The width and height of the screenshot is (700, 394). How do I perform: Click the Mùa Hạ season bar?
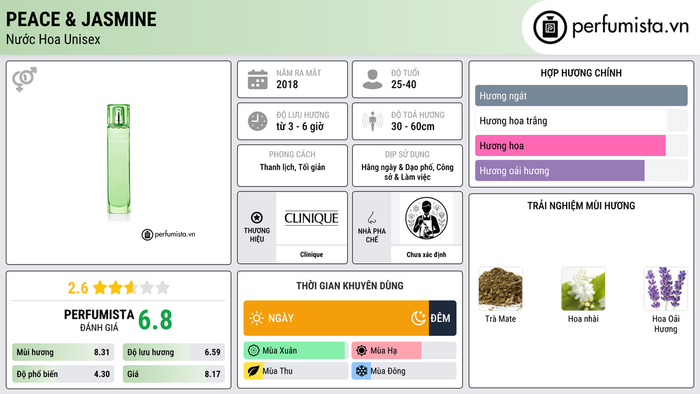coord(403,351)
